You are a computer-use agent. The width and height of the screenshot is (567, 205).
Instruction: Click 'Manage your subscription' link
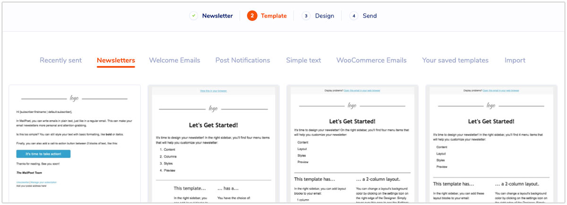pos(43,182)
